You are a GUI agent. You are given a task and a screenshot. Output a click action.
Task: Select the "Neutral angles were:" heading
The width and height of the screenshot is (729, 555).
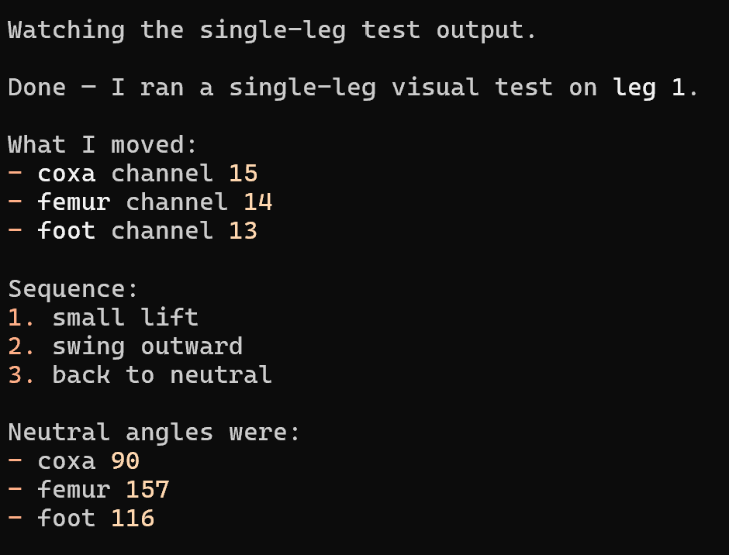154,433
